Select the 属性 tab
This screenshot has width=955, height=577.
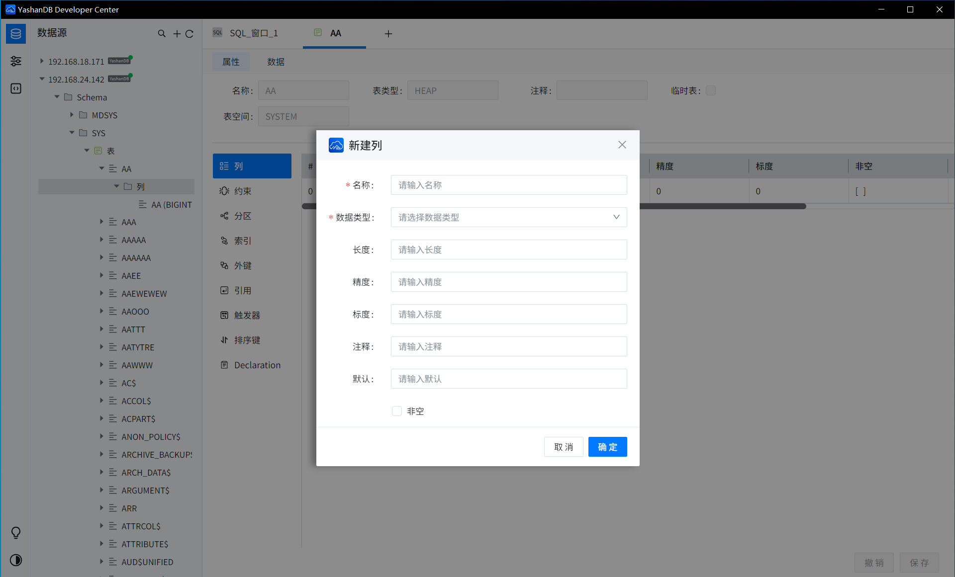(x=231, y=62)
